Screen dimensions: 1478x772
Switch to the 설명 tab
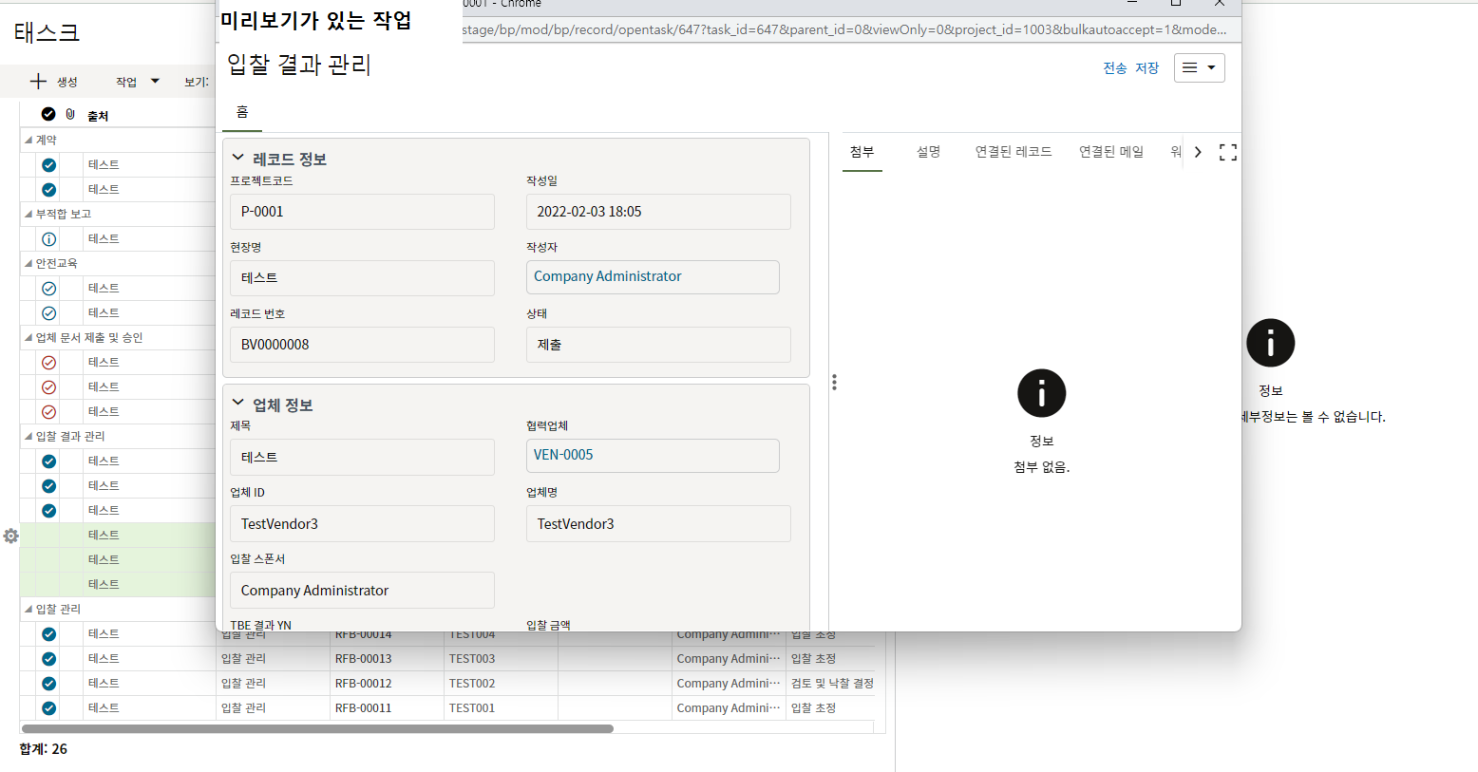tap(928, 152)
